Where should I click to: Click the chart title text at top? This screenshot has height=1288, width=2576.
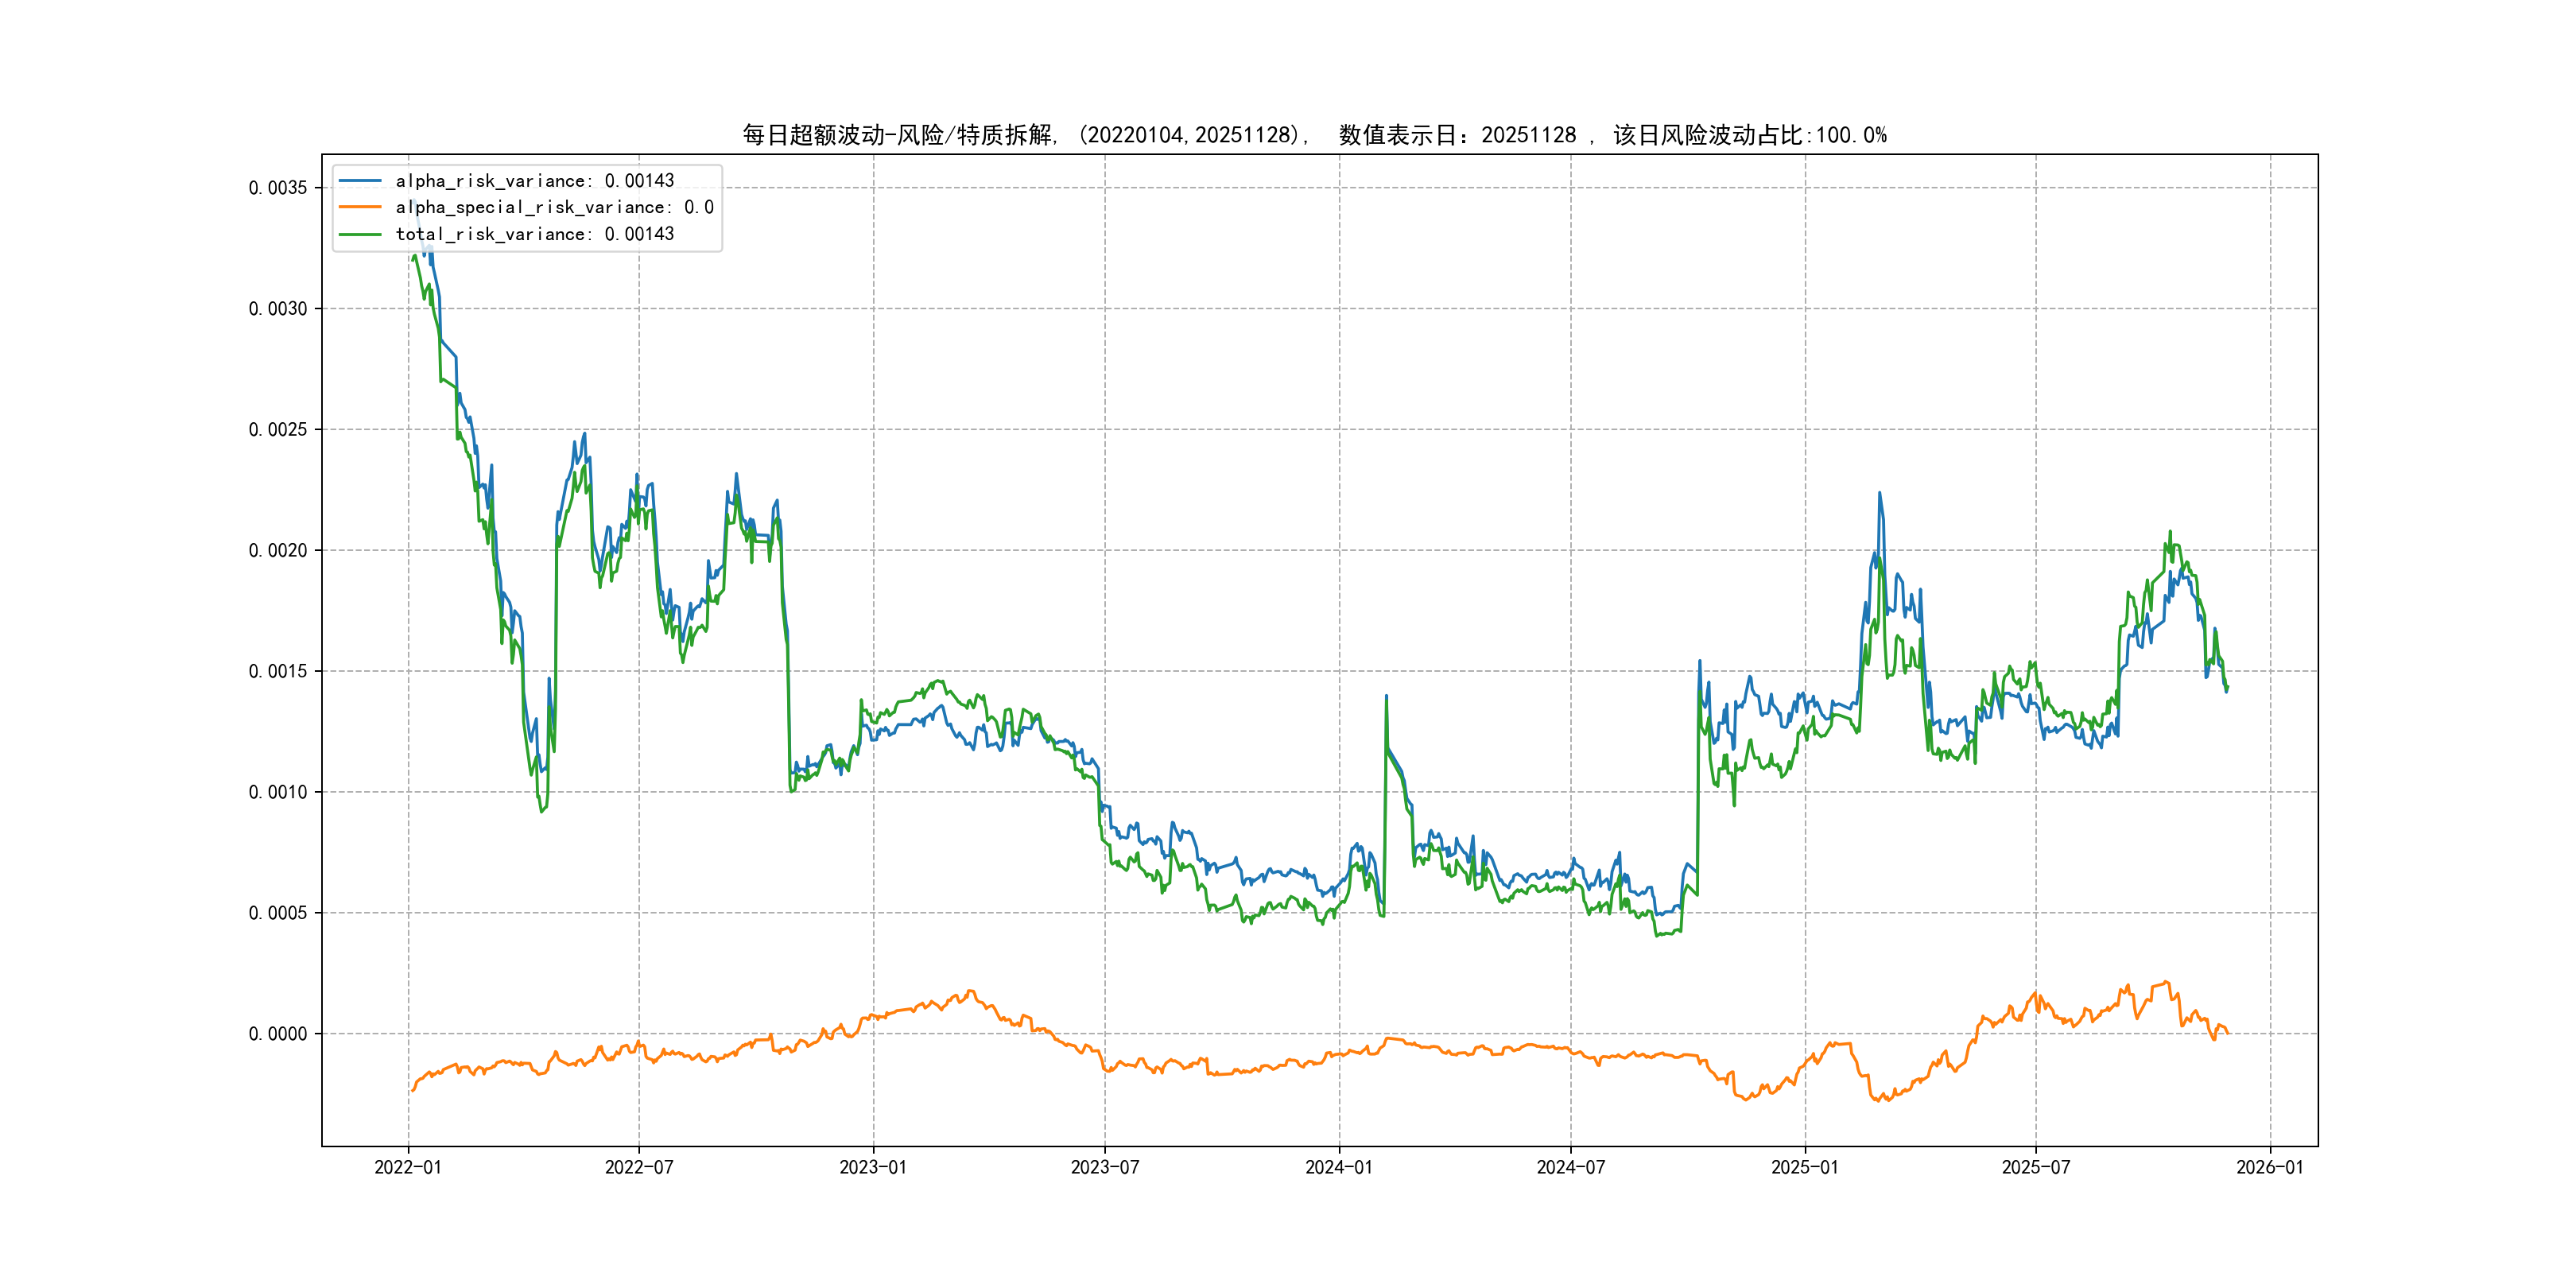[x=1314, y=135]
